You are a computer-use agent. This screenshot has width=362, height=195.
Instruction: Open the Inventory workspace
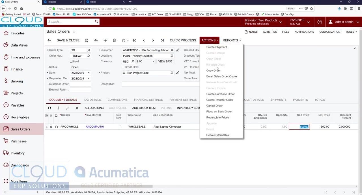click(18, 153)
